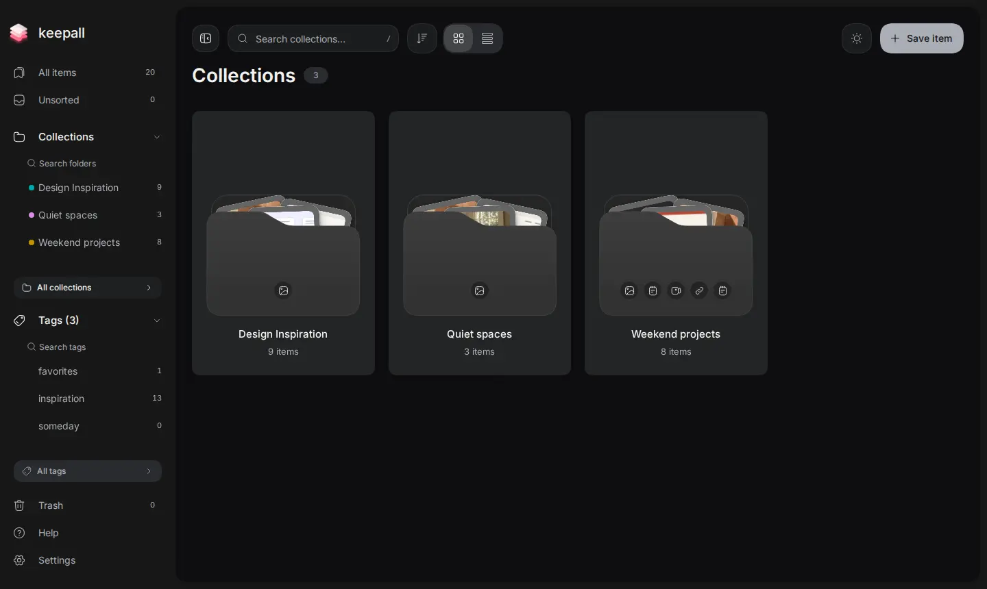
Task: Click the Save item button
Action: [922, 38]
